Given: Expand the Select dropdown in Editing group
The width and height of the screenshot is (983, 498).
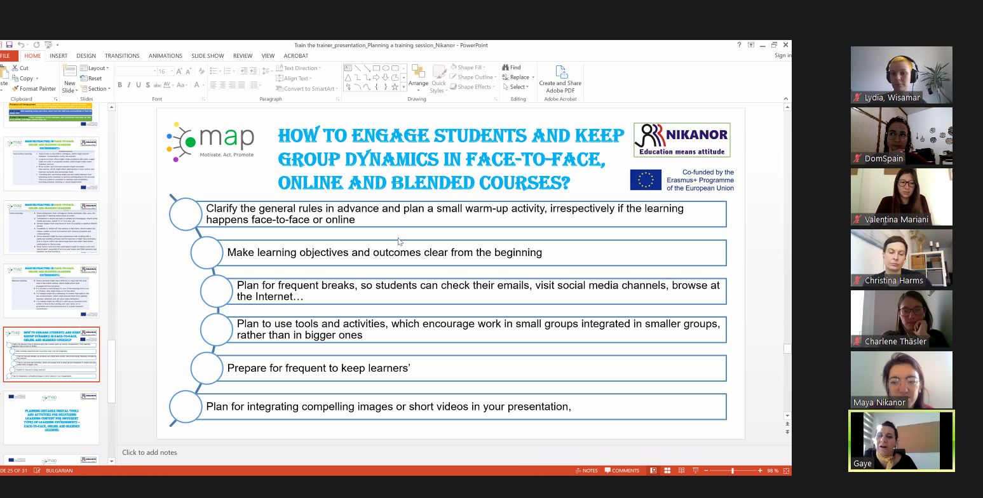Looking at the screenshot, I should coord(517,87).
